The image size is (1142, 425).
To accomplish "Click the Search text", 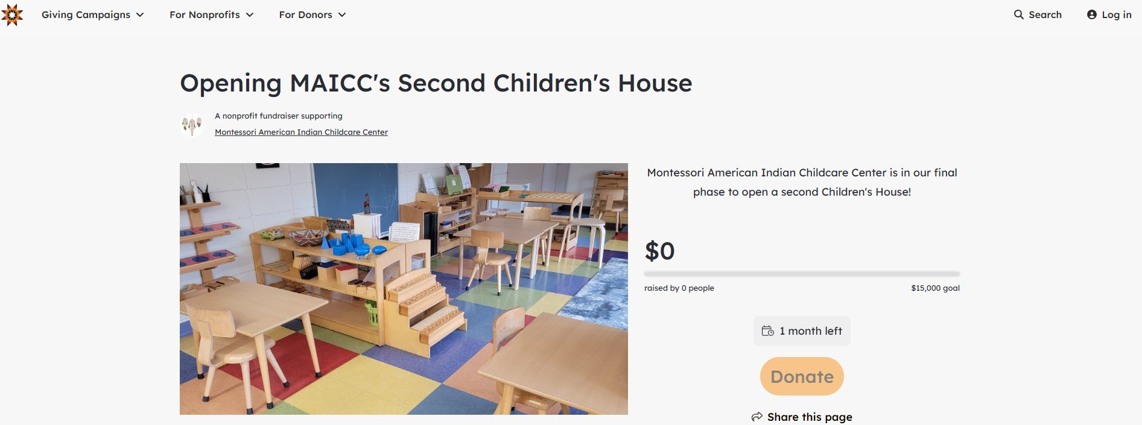I will tap(1045, 14).
